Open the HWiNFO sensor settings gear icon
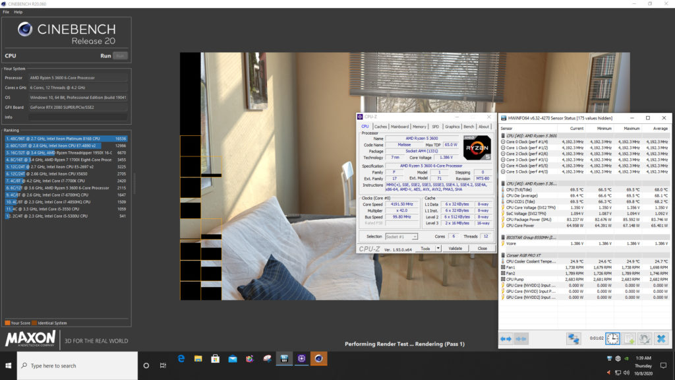The width and height of the screenshot is (675, 380). 645,339
